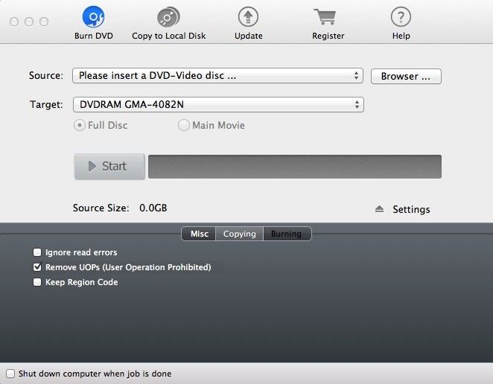Click the Update toolbar icon
The width and height of the screenshot is (493, 384).
click(x=248, y=17)
